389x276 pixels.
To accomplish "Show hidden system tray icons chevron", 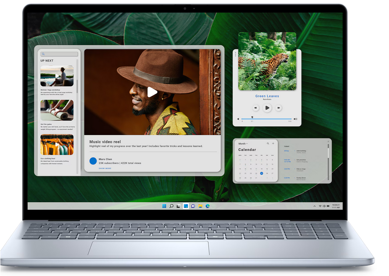I will tap(314, 206).
